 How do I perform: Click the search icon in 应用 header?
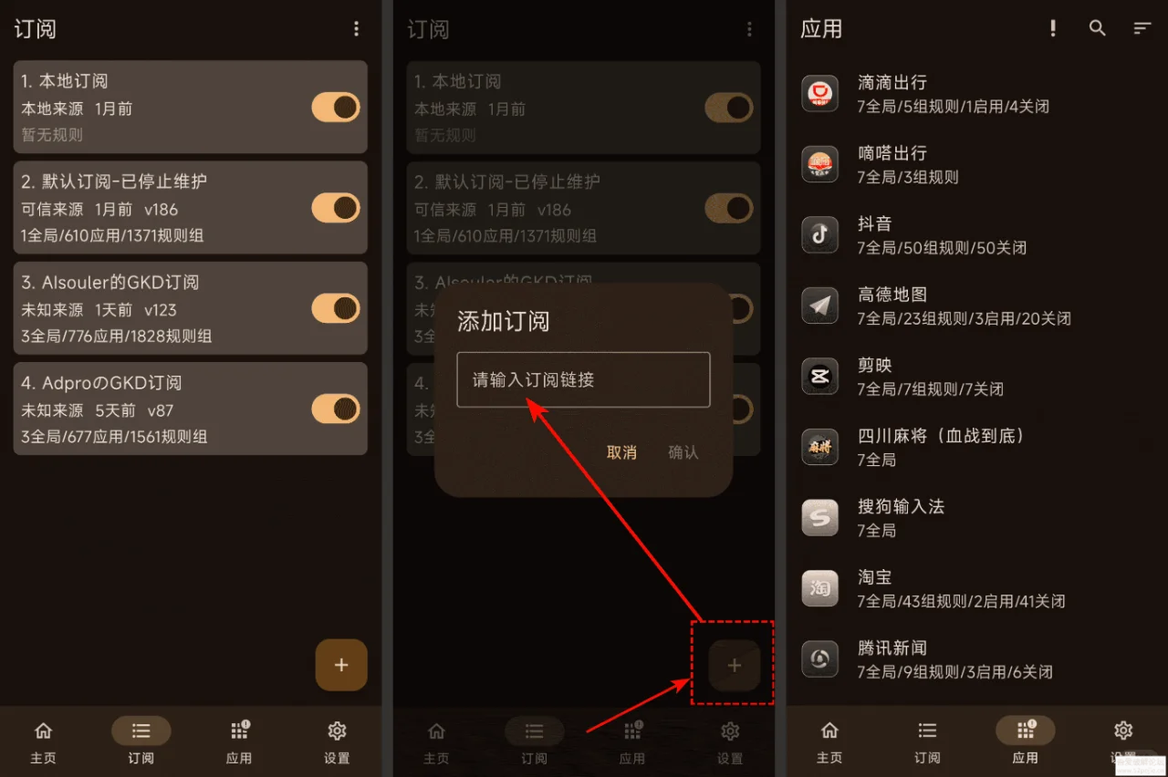(1098, 28)
